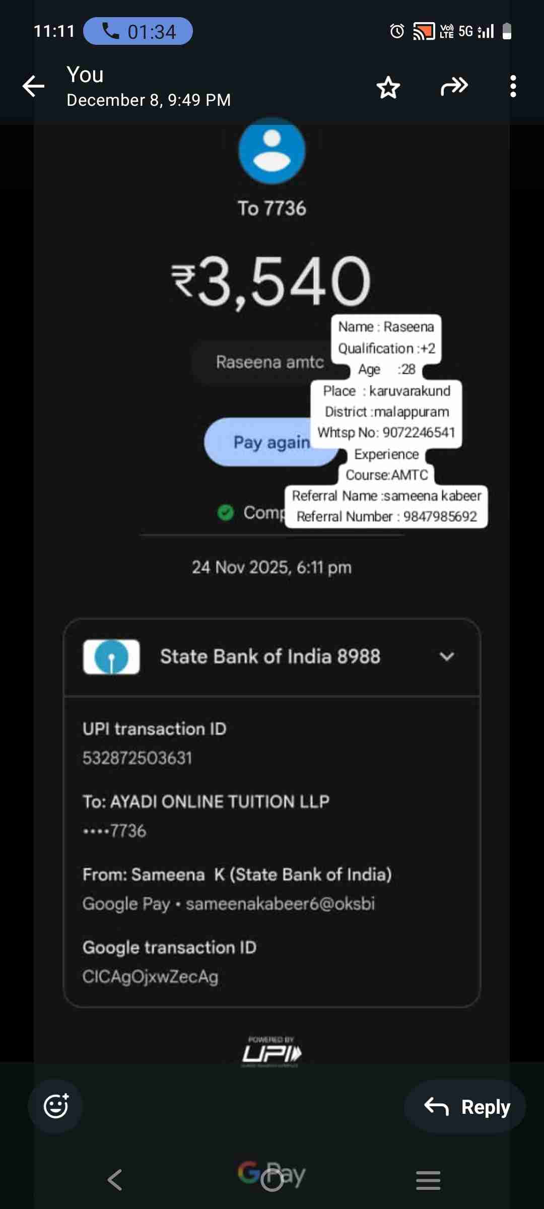This screenshot has height=1209, width=544.
Task: Tap the blue contact avatar icon
Action: (272, 151)
